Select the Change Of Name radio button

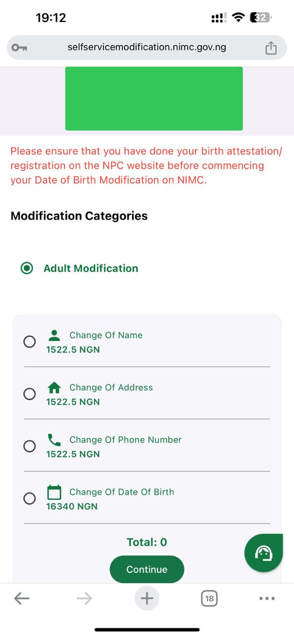click(x=30, y=342)
